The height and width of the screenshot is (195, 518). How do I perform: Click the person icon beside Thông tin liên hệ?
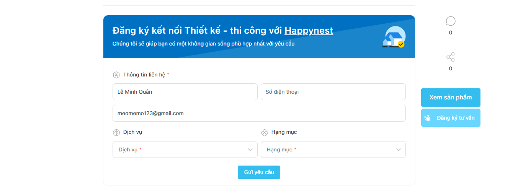(x=116, y=75)
